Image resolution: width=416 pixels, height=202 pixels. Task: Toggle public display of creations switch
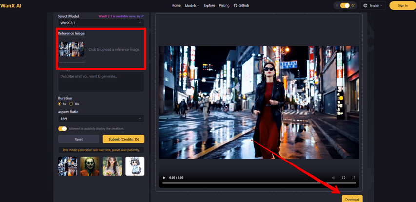click(x=62, y=129)
